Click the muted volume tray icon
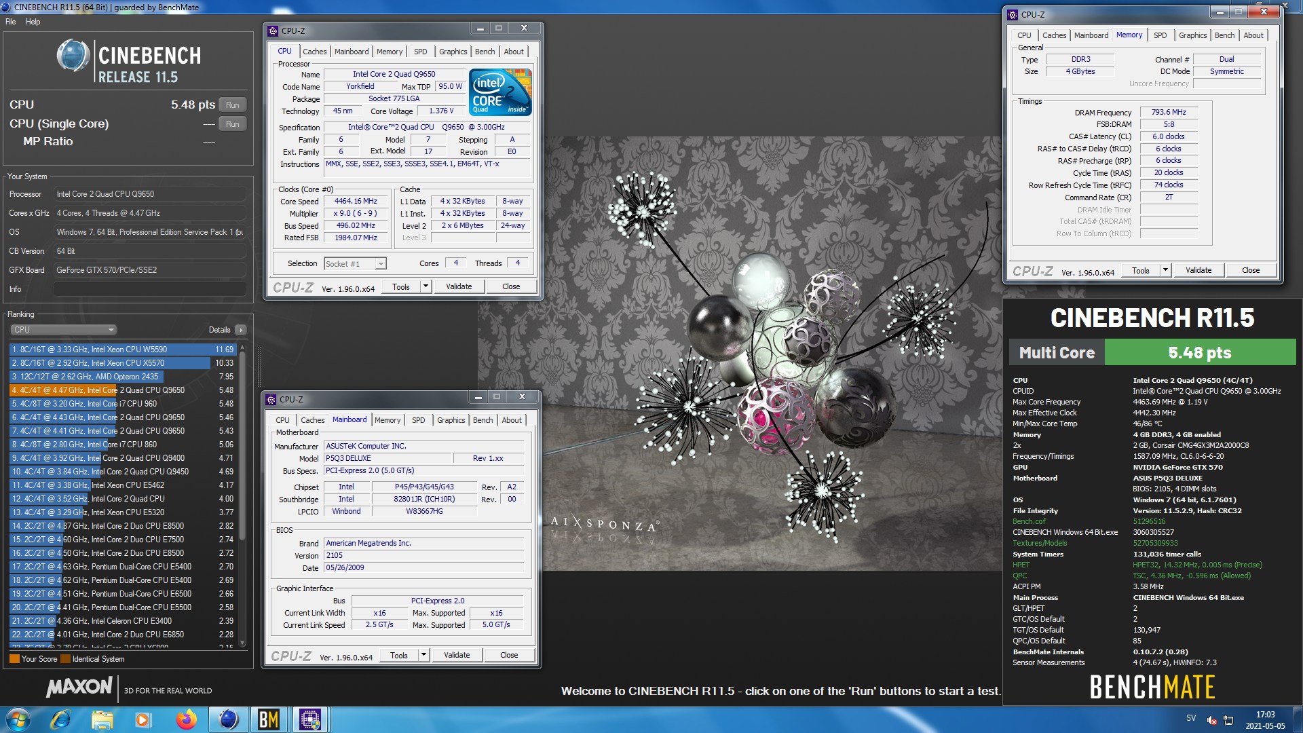The height and width of the screenshot is (733, 1303). tap(1211, 720)
